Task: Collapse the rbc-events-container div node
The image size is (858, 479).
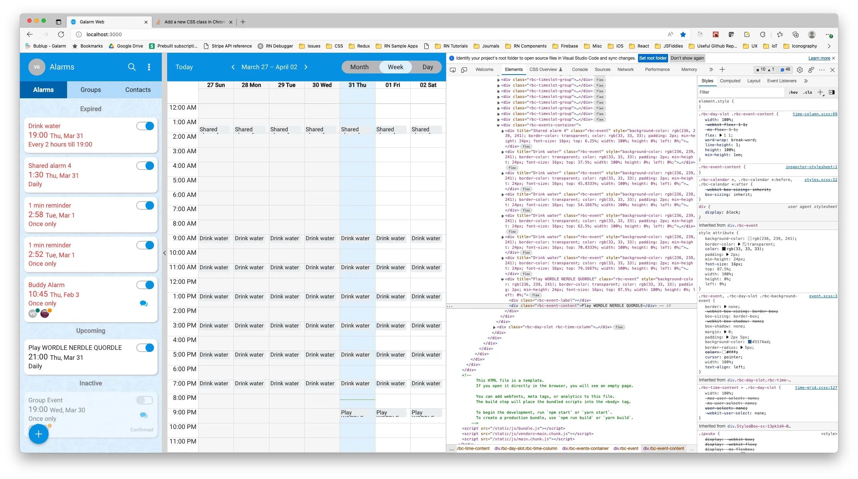Action: [498, 125]
